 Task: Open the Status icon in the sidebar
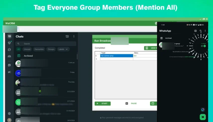[9, 43]
